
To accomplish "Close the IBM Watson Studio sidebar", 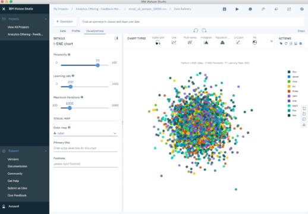I will 4,9.
